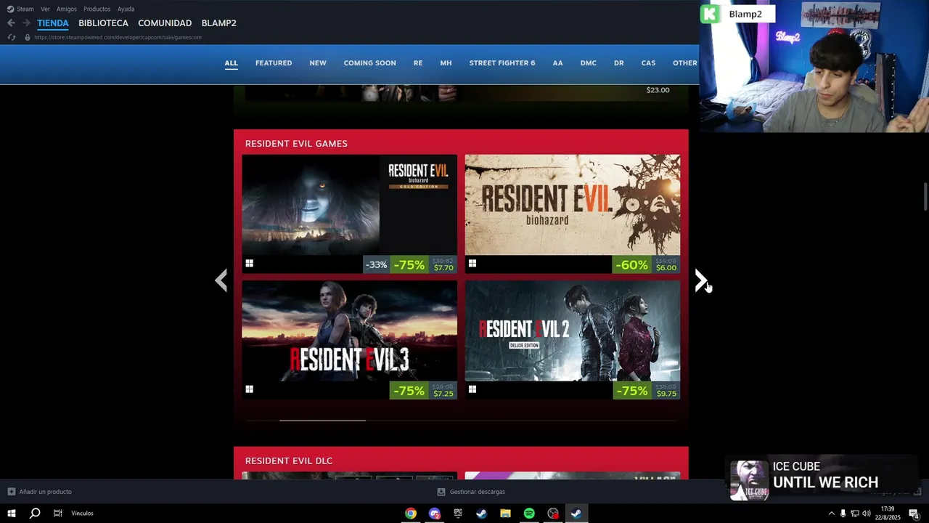
Task: Click the plus icon for Añadir un producto
Action: click(11, 492)
